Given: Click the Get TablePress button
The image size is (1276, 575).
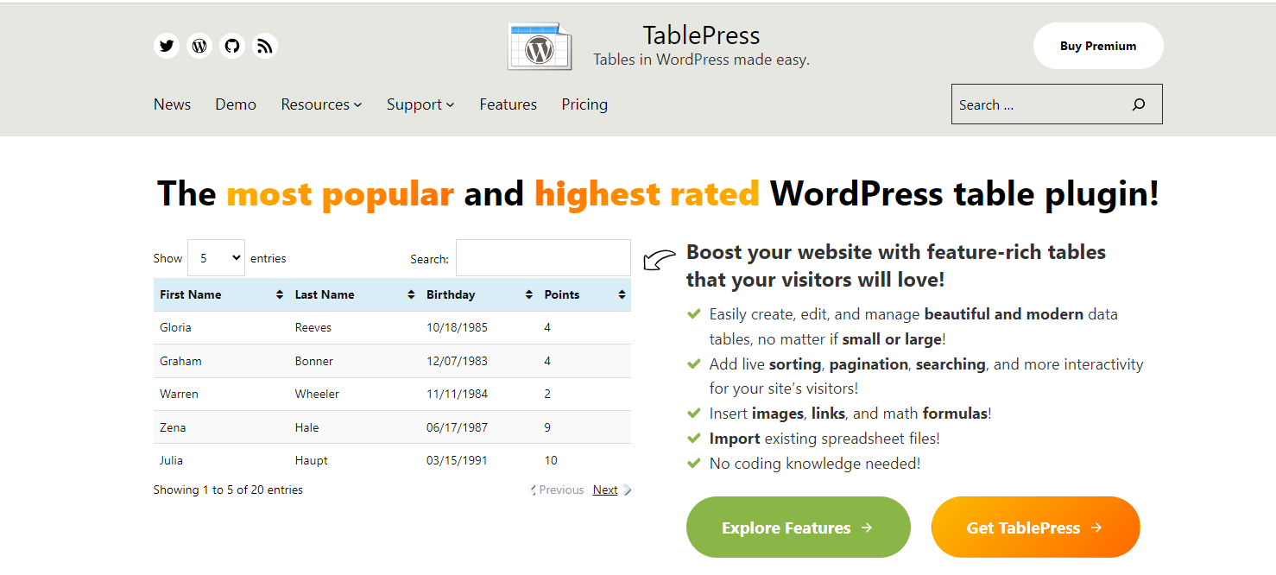Looking at the screenshot, I should tap(1036, 528).
